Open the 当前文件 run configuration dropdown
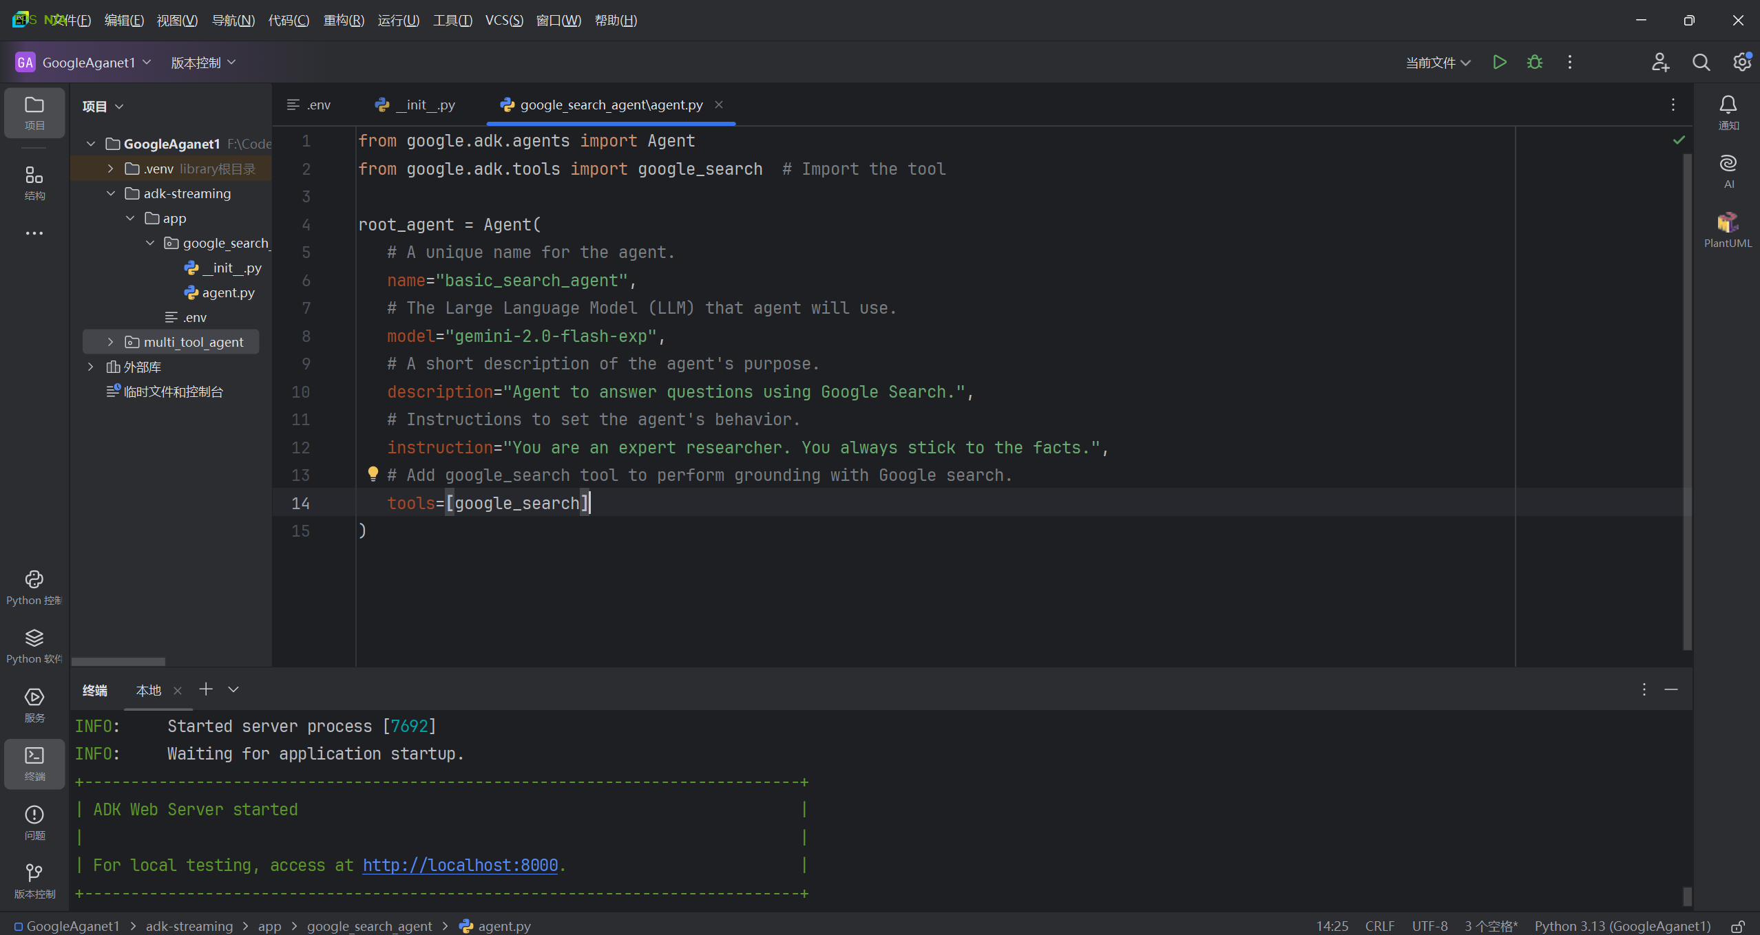The width and height of the screenshot is (1760, 935). 1438,63
